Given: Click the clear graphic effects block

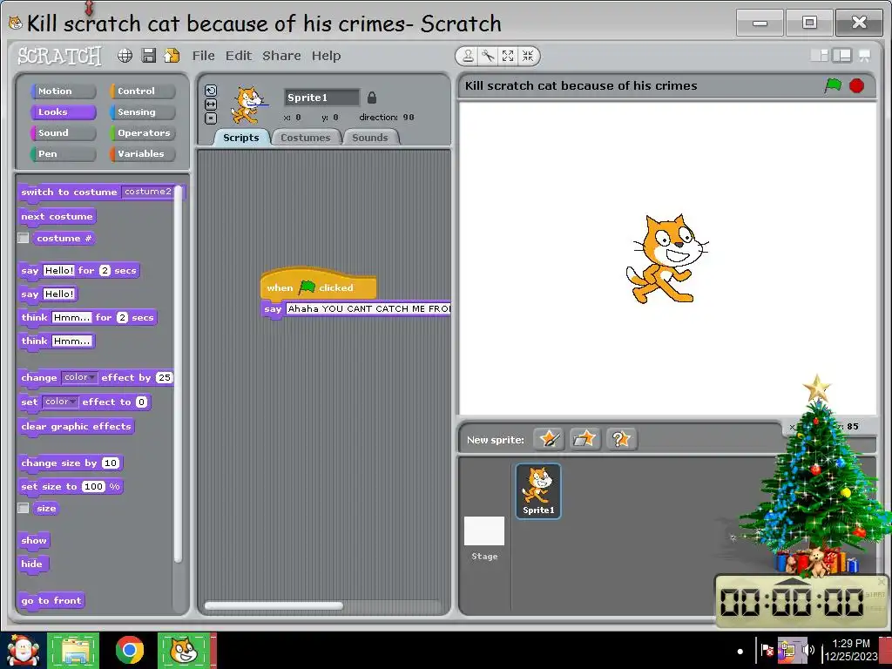Looking at the screenshot, I should [77, 427].
